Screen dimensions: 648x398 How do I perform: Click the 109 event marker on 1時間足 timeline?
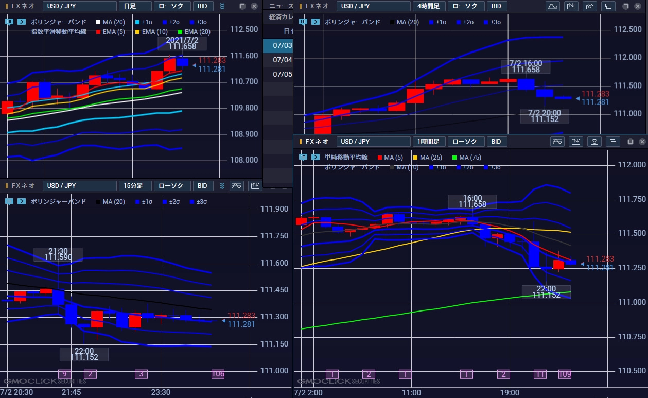point(565,374)
